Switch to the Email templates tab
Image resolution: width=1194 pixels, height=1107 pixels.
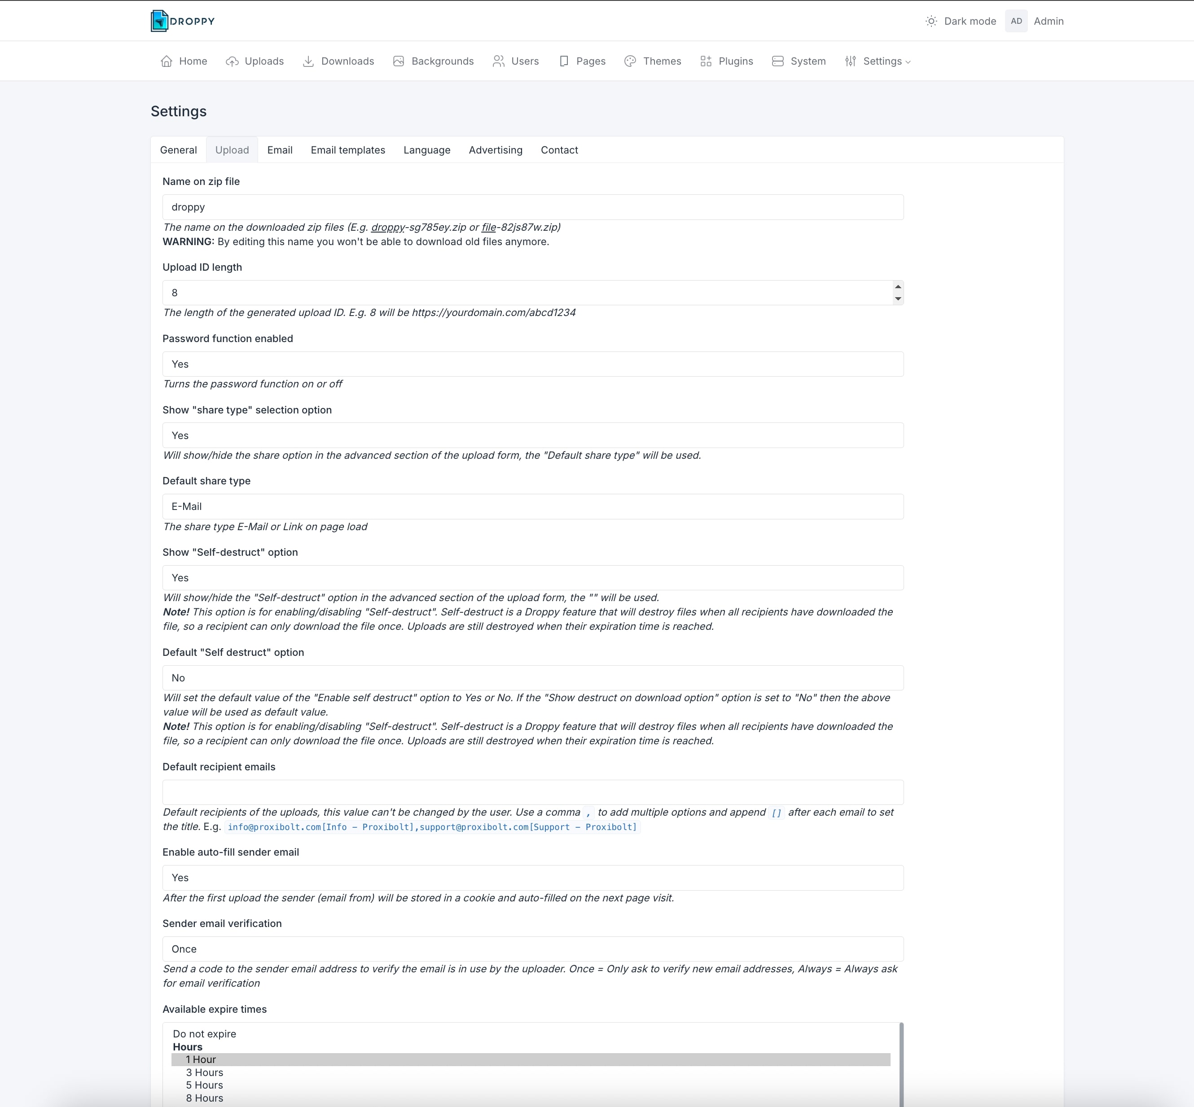[x=347, y=150]
